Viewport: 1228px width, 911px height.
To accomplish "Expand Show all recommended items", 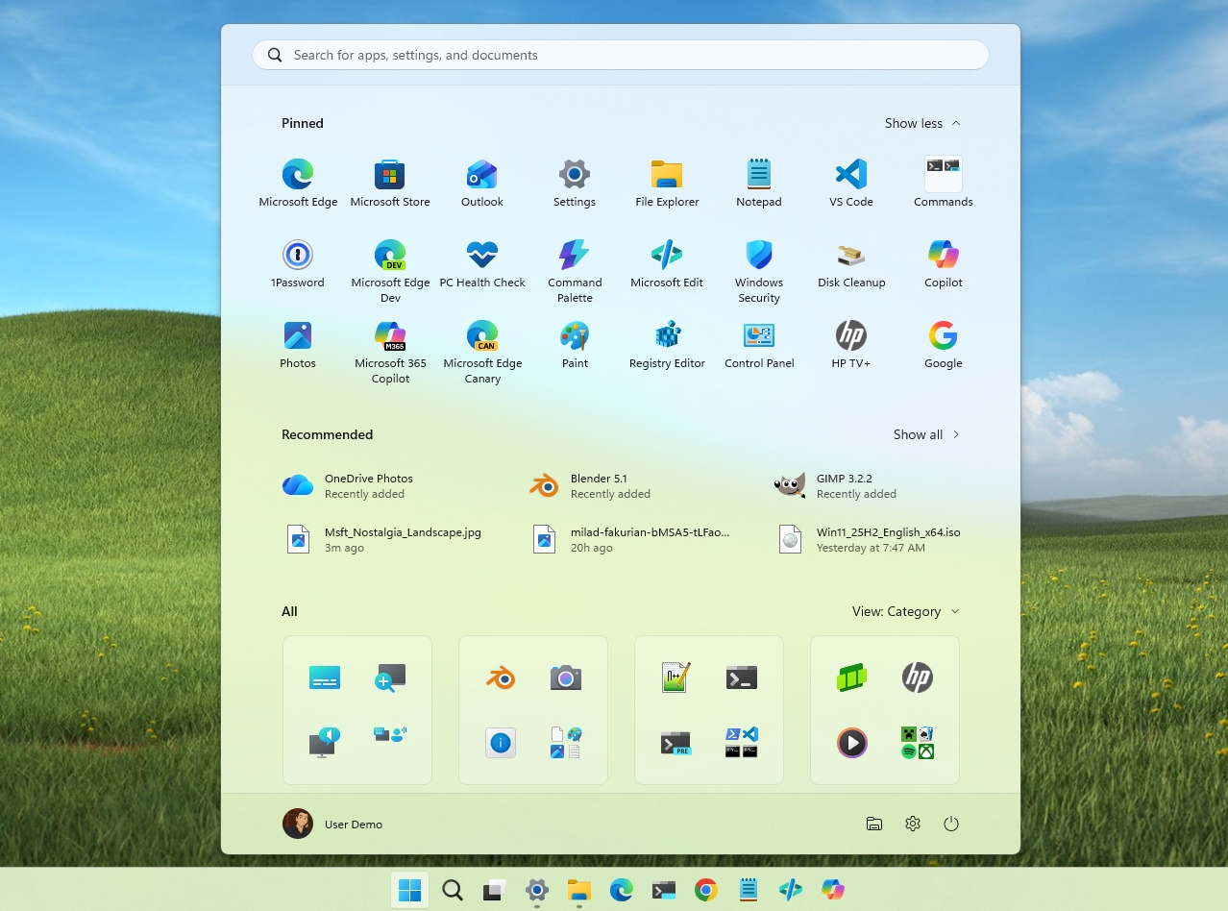I will [925, 434].
